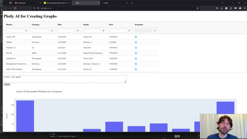
Task: Click the Date filter input field
Action: click(66, 31)
